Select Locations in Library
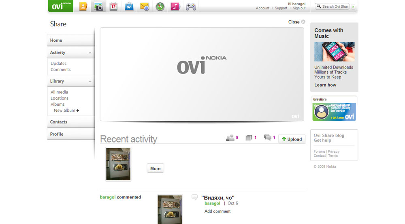This screenshot has height=224, width=405. click(x=60, y=98)
